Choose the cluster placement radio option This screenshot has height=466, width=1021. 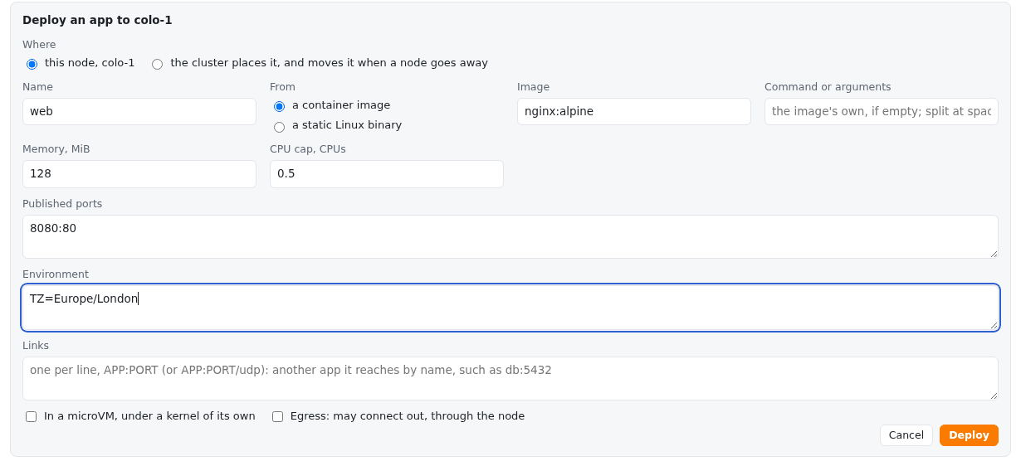158,64
